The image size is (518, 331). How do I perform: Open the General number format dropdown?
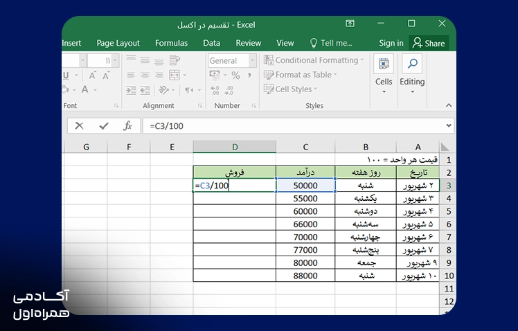(252, 60)
